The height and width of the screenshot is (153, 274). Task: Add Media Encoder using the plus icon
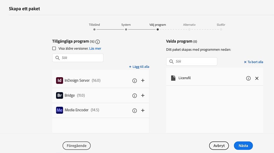[143, 111]
